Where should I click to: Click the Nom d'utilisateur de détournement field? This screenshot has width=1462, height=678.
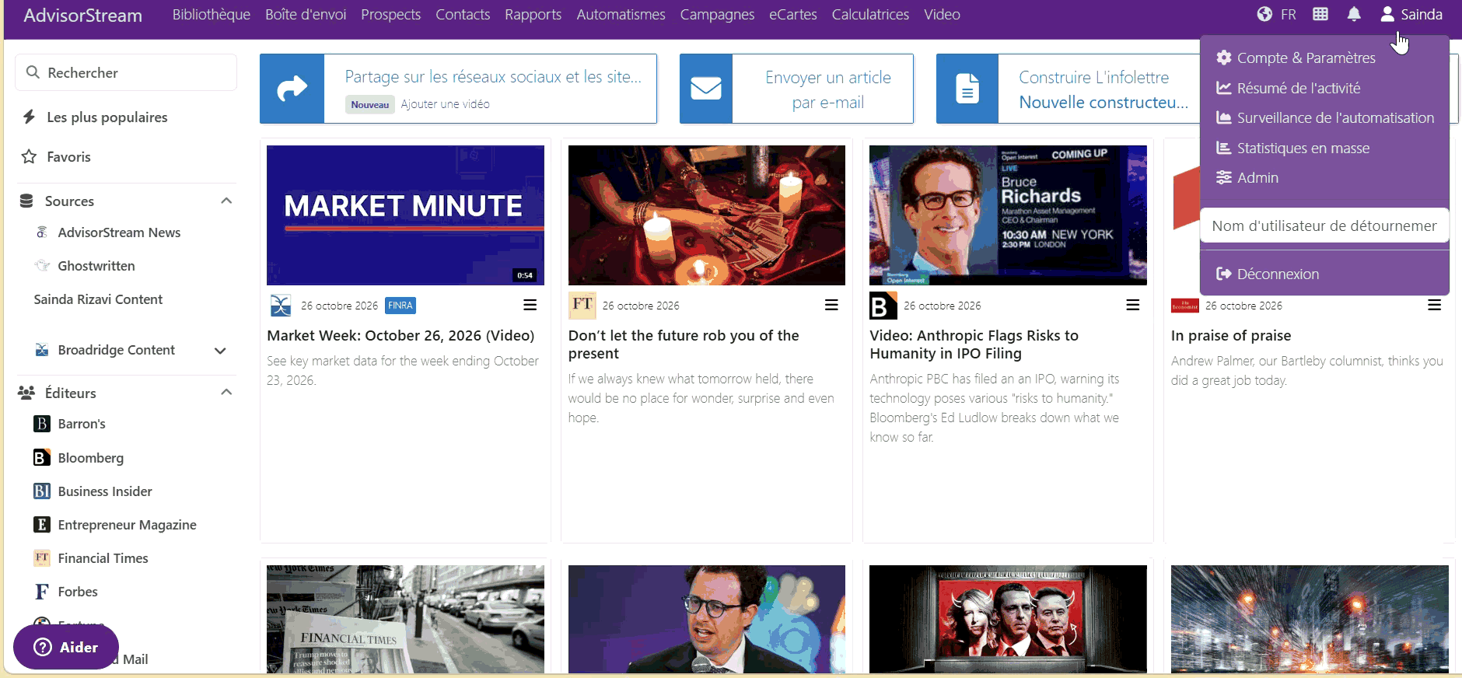pos(1324,225)
